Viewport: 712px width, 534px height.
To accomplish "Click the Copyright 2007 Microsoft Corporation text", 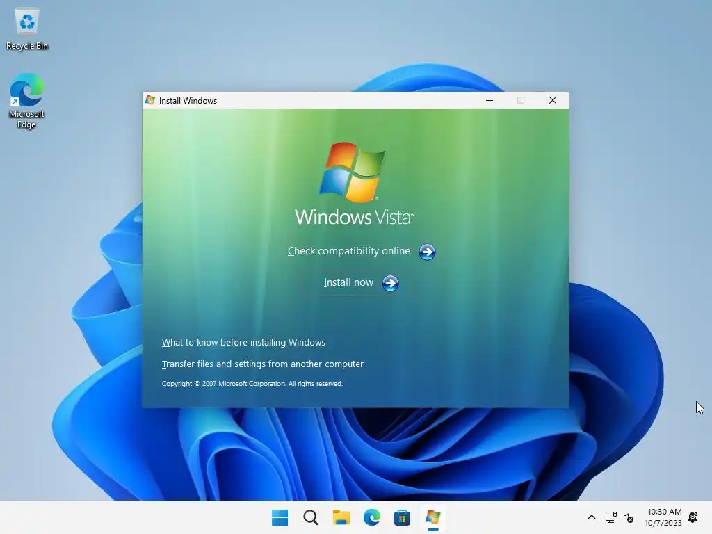I will coord(252,384).
